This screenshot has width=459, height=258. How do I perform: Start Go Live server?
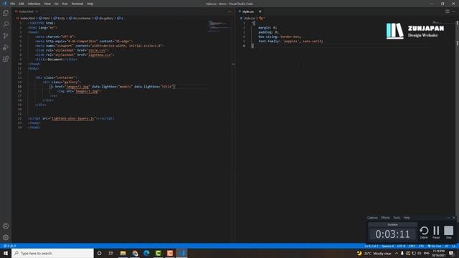click(x=434, y=246)
